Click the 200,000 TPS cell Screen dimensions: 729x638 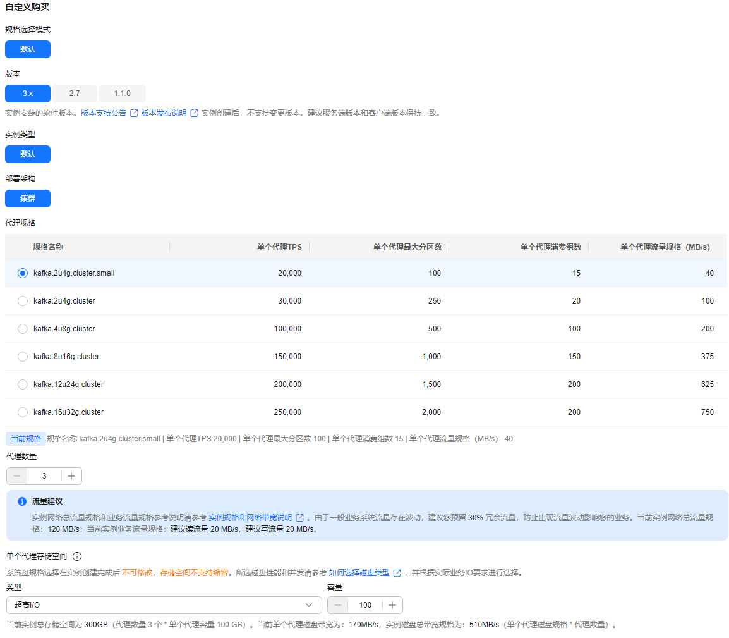[x=288, y=384]
